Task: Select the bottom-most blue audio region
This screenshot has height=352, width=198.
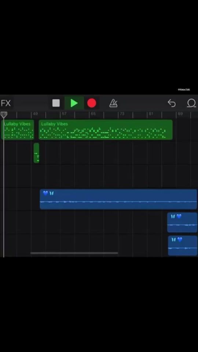Action: point(183,246)
